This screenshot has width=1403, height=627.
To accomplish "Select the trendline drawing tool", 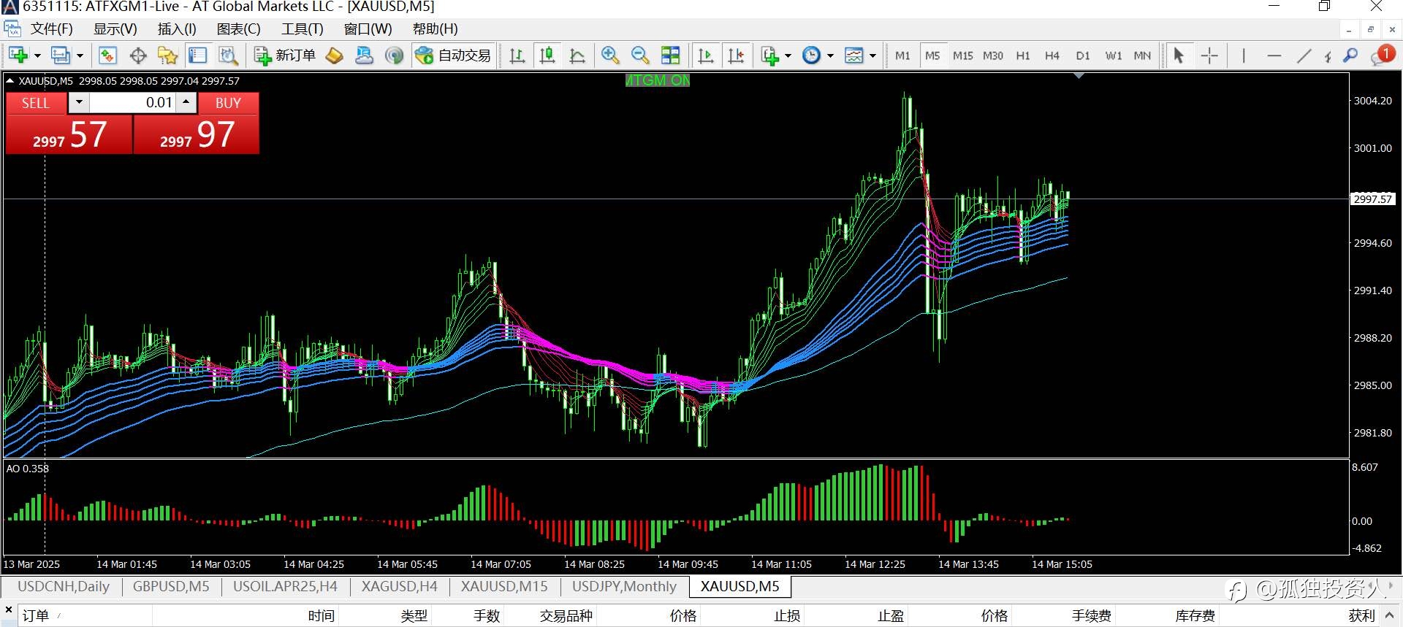I will click(x=1304, y=55).
